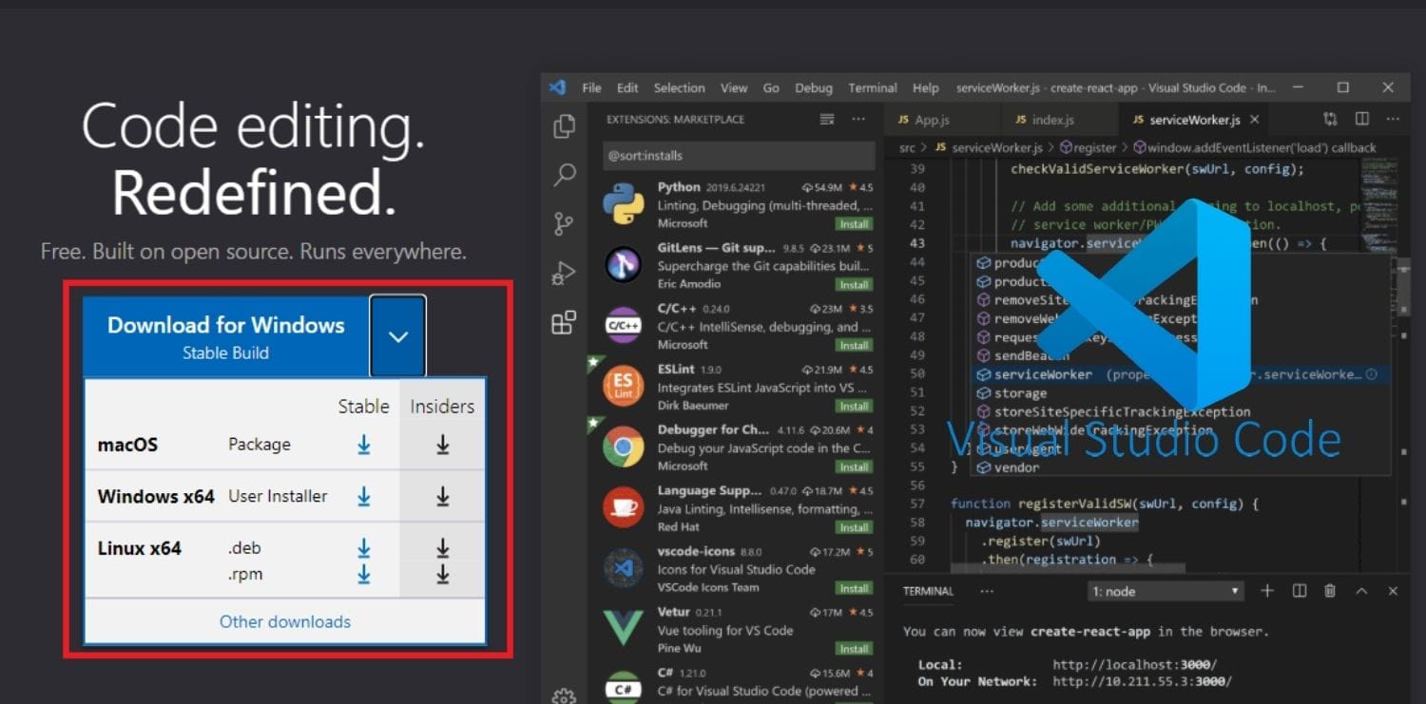Download the Linux .rpm Stable build
Screen dimensions: 1426x704
pos(363,574)
